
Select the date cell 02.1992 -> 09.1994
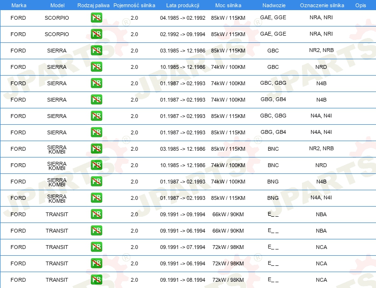tap(183, 34)
